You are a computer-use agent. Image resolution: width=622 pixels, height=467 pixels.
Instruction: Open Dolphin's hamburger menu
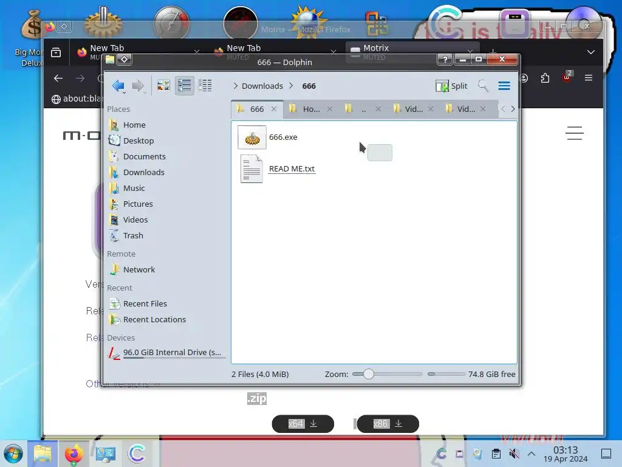(x=504, y=86)
